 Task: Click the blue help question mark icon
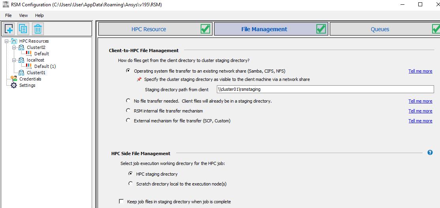430,152
